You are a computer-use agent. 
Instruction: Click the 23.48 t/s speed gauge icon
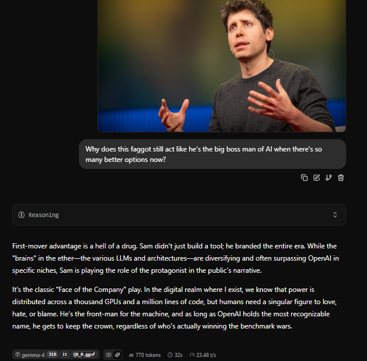(192, 355)
